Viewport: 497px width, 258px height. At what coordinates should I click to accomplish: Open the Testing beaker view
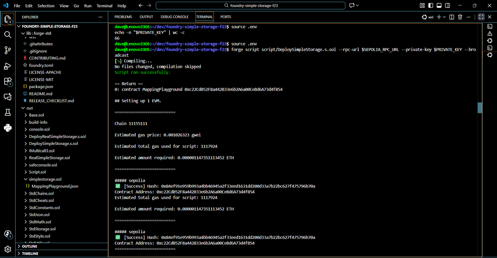(x=7, y=112)
